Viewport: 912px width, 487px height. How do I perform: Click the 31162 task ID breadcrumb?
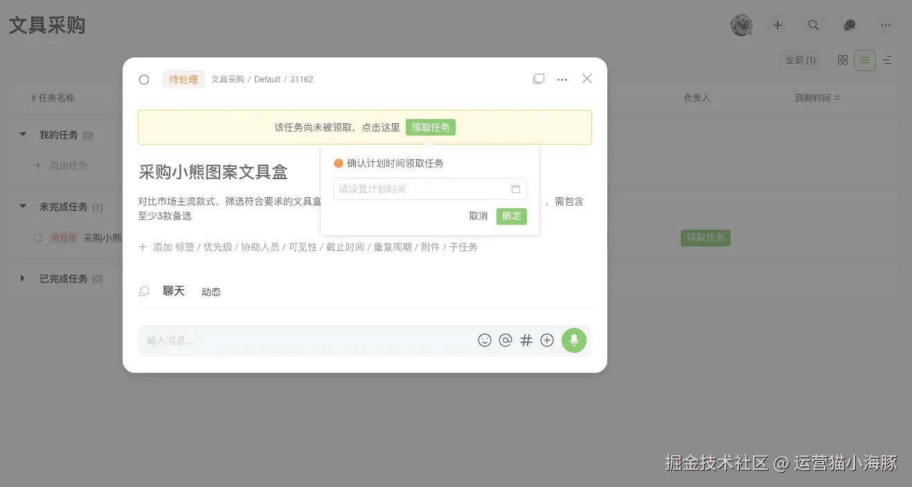tap(302, 80)
